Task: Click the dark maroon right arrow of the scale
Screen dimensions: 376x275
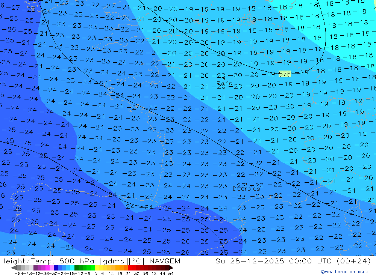Action: [x=171, y=268]
